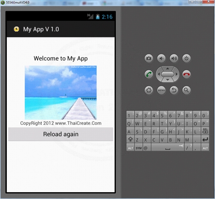Click the K key
The height and width of the screenshot is (199, 215).
pos(188,131)
